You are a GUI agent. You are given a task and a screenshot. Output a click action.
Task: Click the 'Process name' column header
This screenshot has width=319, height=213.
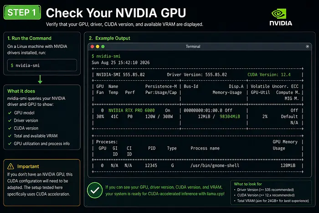tap(205, 148)
